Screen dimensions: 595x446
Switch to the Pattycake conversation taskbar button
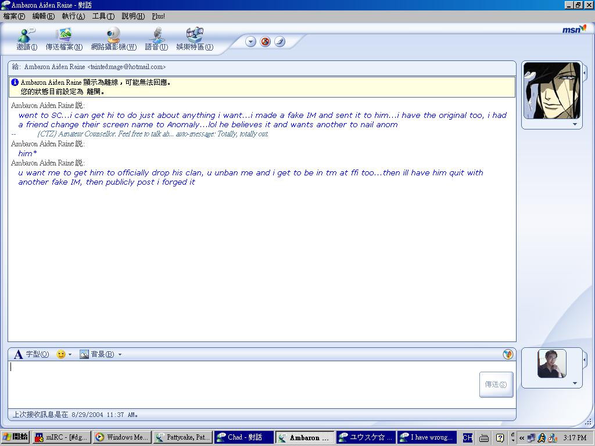(183, 437)
